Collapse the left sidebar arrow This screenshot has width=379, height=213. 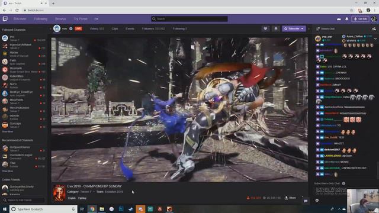(x=50, y=29)
